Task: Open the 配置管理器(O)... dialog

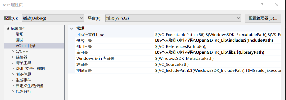Action: click(x=263, y=18)
